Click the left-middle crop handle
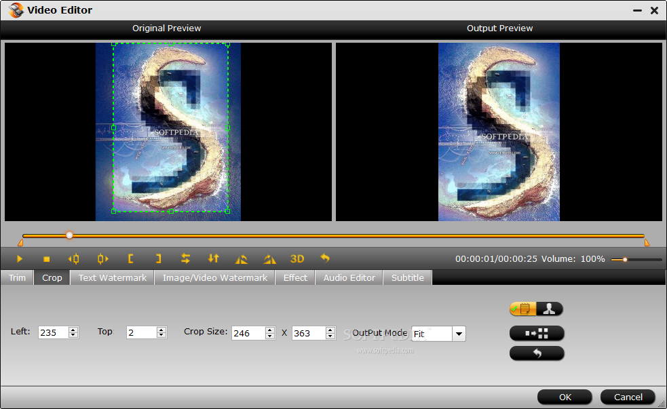Image resolution: width=667 pixels, height=409 pixels. coord(113,128)
